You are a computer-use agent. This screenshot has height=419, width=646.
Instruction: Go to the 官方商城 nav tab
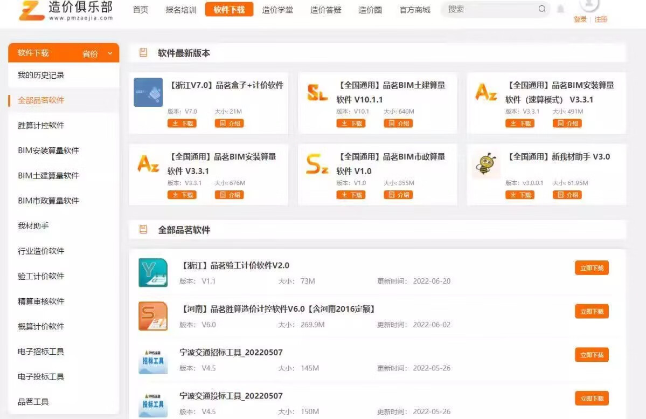[414, 10]
